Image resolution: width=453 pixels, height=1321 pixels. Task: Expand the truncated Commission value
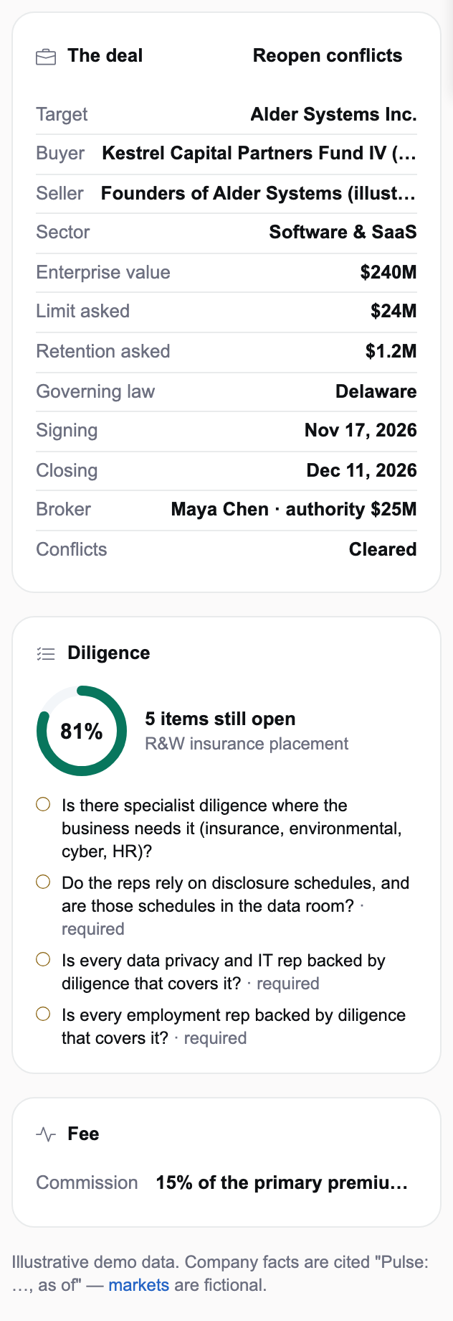coord(282,1183)
